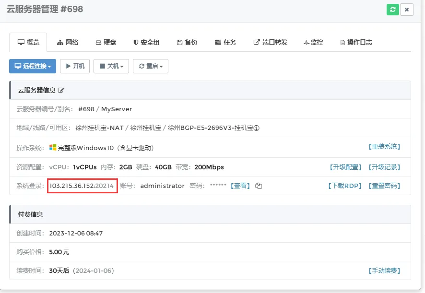
Task: Click the 下载RDP link
Action: [x=344, y=186]
